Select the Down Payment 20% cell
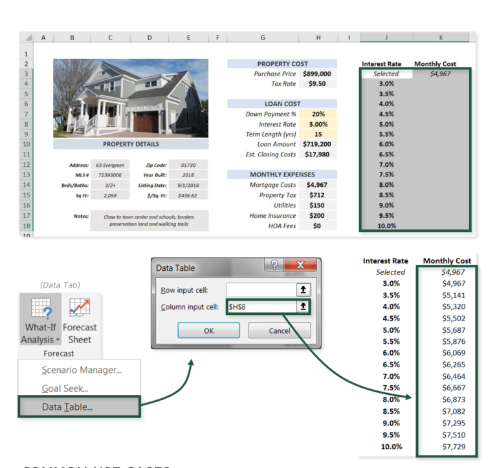 [x=318, y=114]
